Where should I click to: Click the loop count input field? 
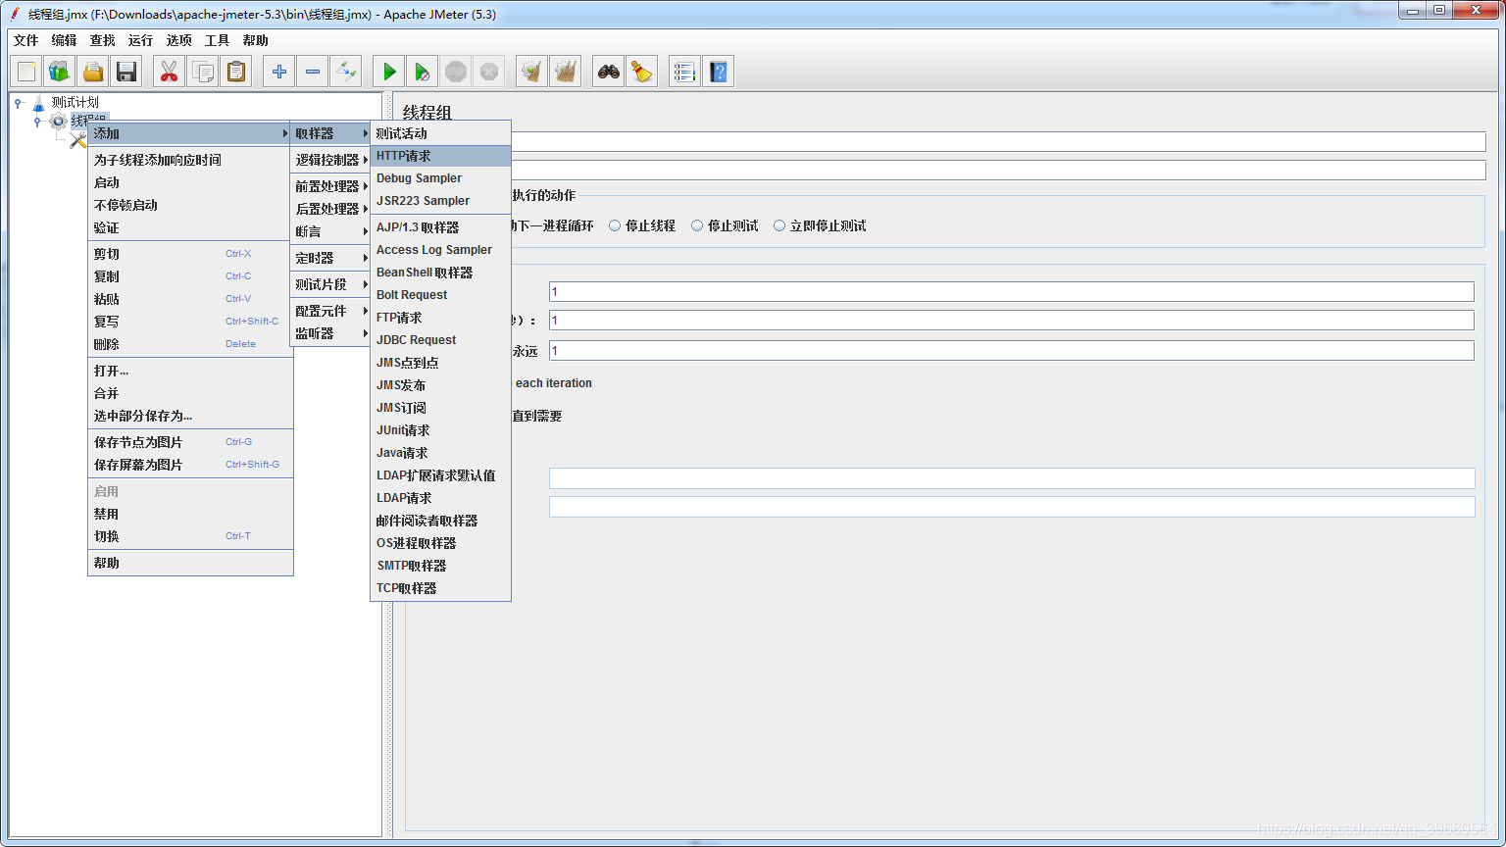point(1011,350)
